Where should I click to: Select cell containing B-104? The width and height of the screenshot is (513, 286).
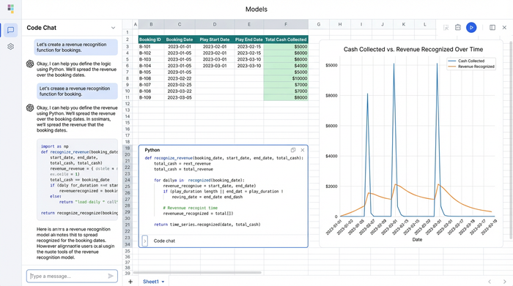151,66
